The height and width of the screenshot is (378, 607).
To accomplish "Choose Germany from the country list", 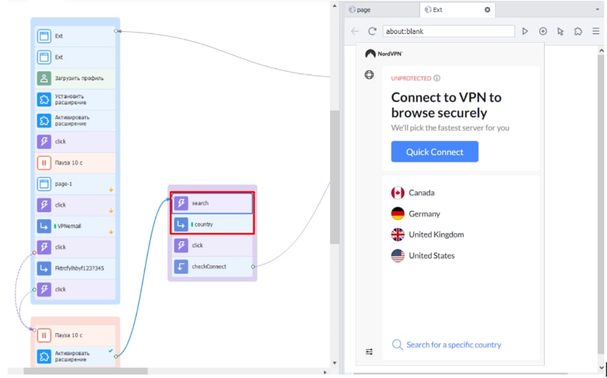I will (x=424, y=214).
